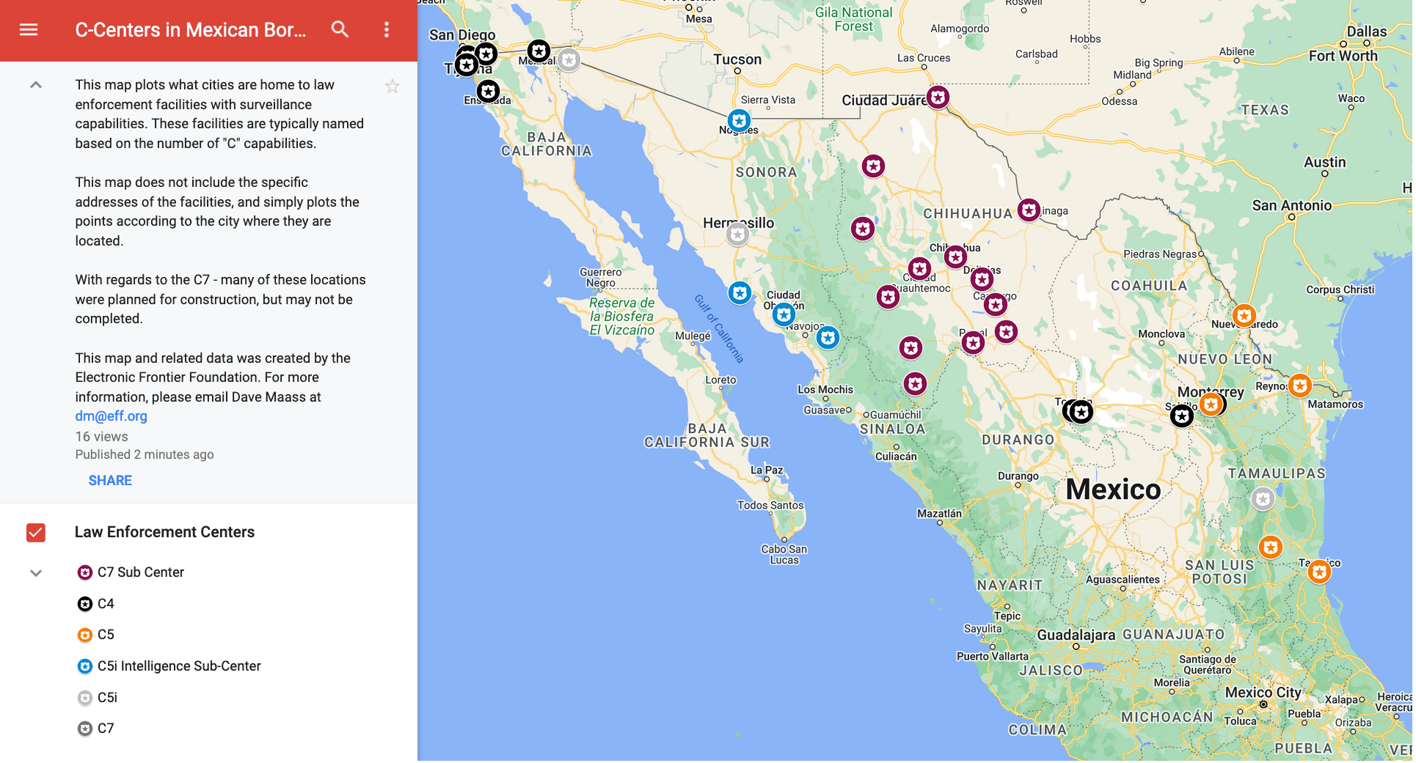Click the orange C5 marker near Nuevo Laredo
This screenshot has height=763, width=1416.
[1244, 315]
